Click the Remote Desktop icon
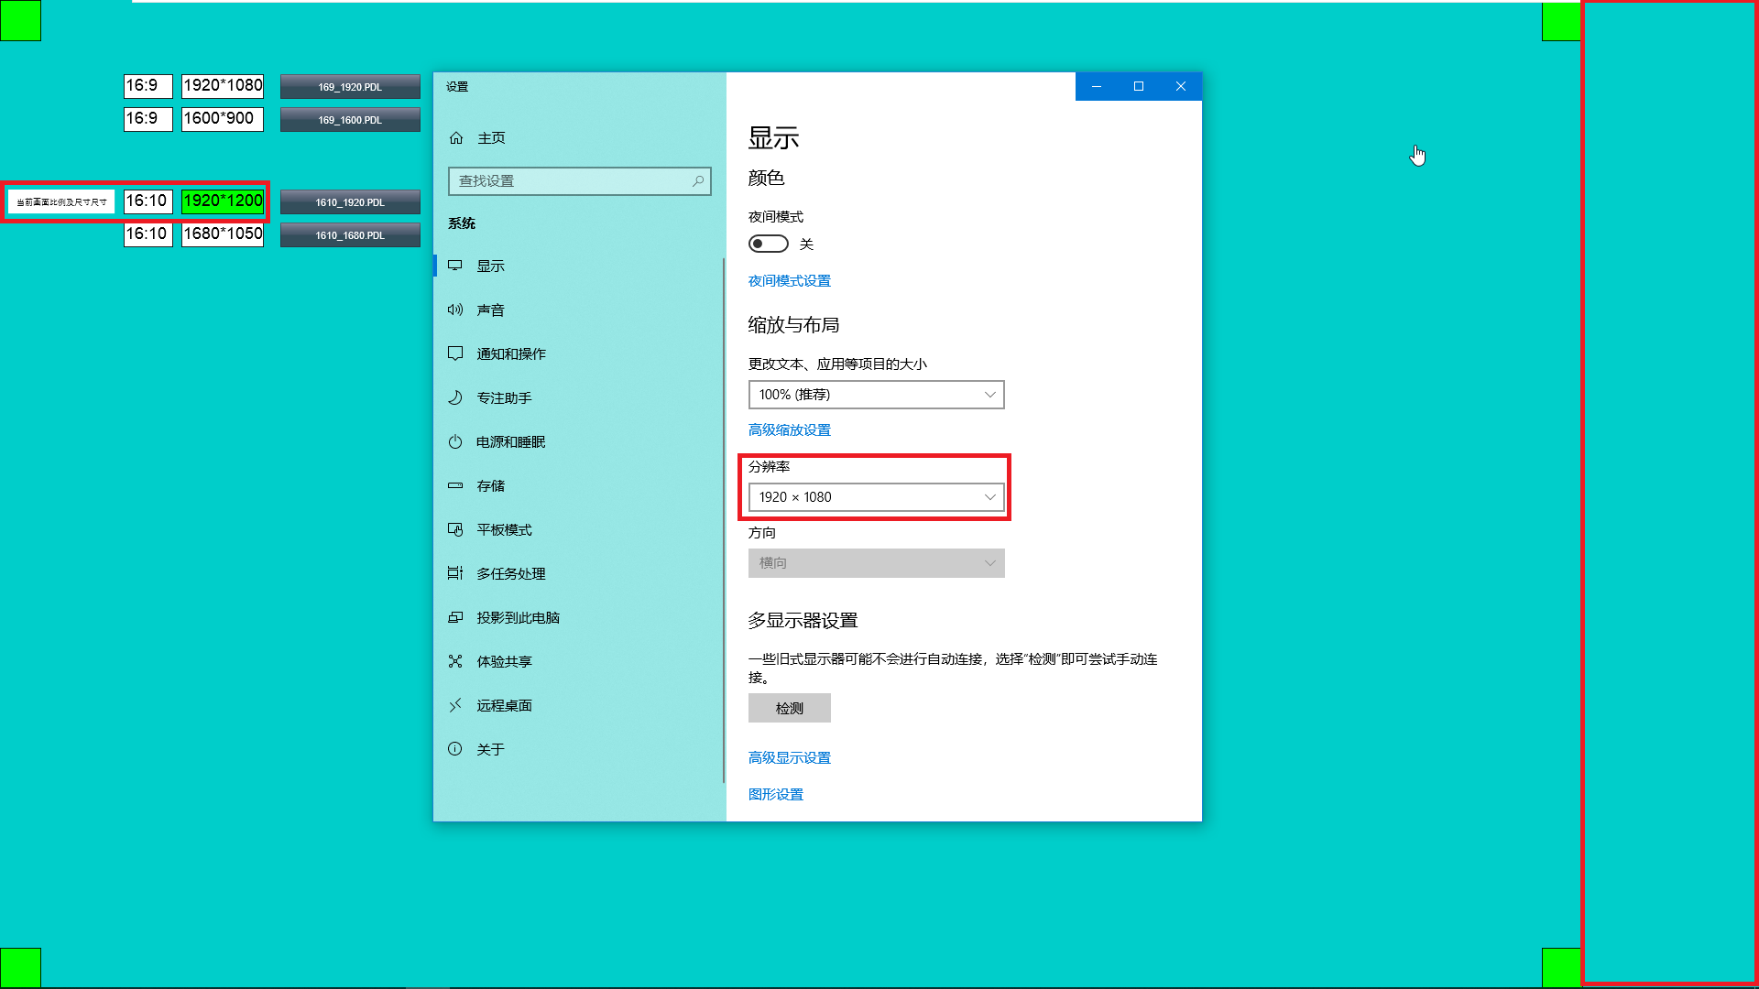Image resolution: width=1759 pixels, height=989 pixels. tap(455, 705)
